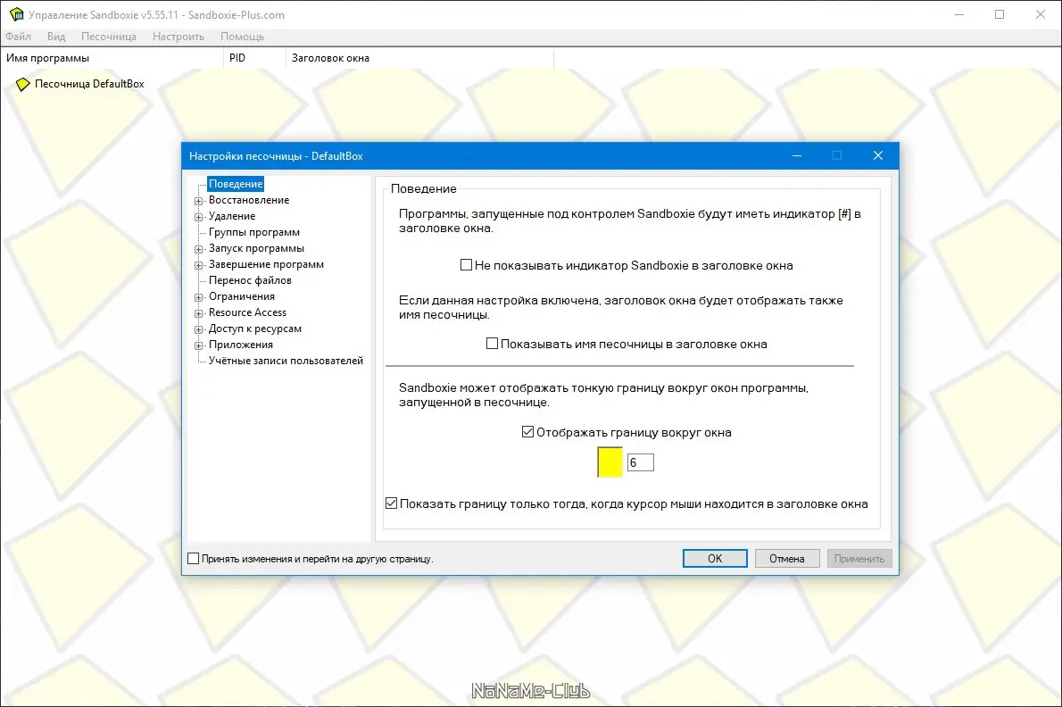Toggle 'Показать границу только тогда' checkbox
The width and height of the screenshot is (1062, 707).
point(392,503)
